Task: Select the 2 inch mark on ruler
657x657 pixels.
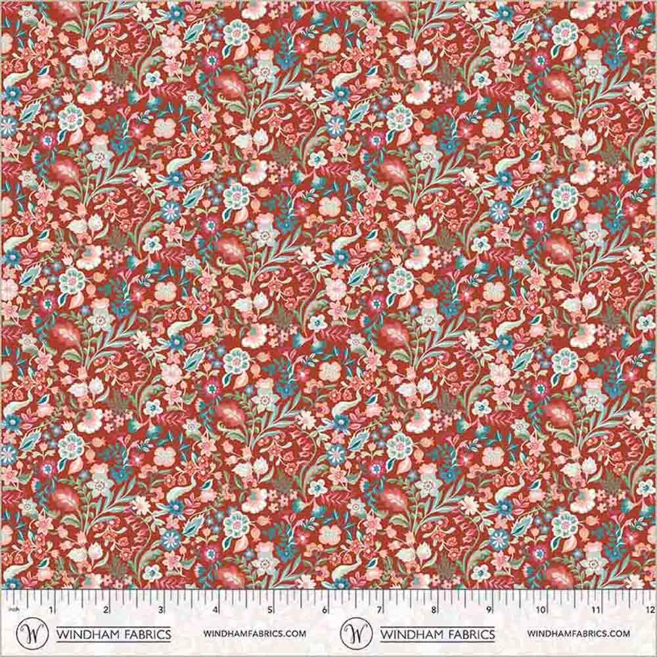Action: pyautogui.click(x=106, y=610)
